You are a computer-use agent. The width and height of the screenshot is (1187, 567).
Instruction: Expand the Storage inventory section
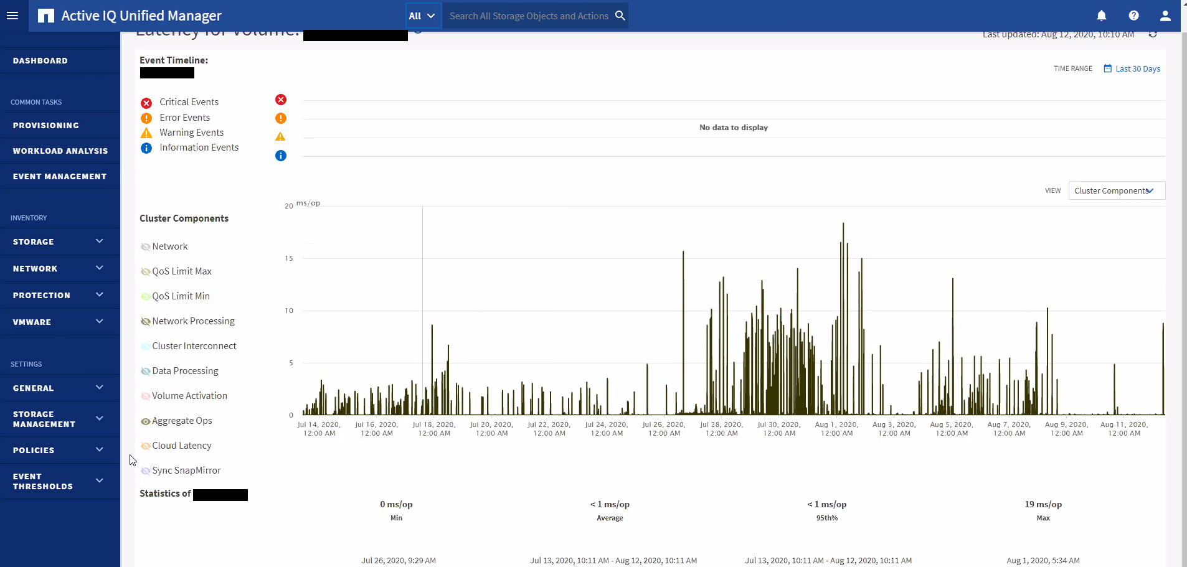(60, 241)
